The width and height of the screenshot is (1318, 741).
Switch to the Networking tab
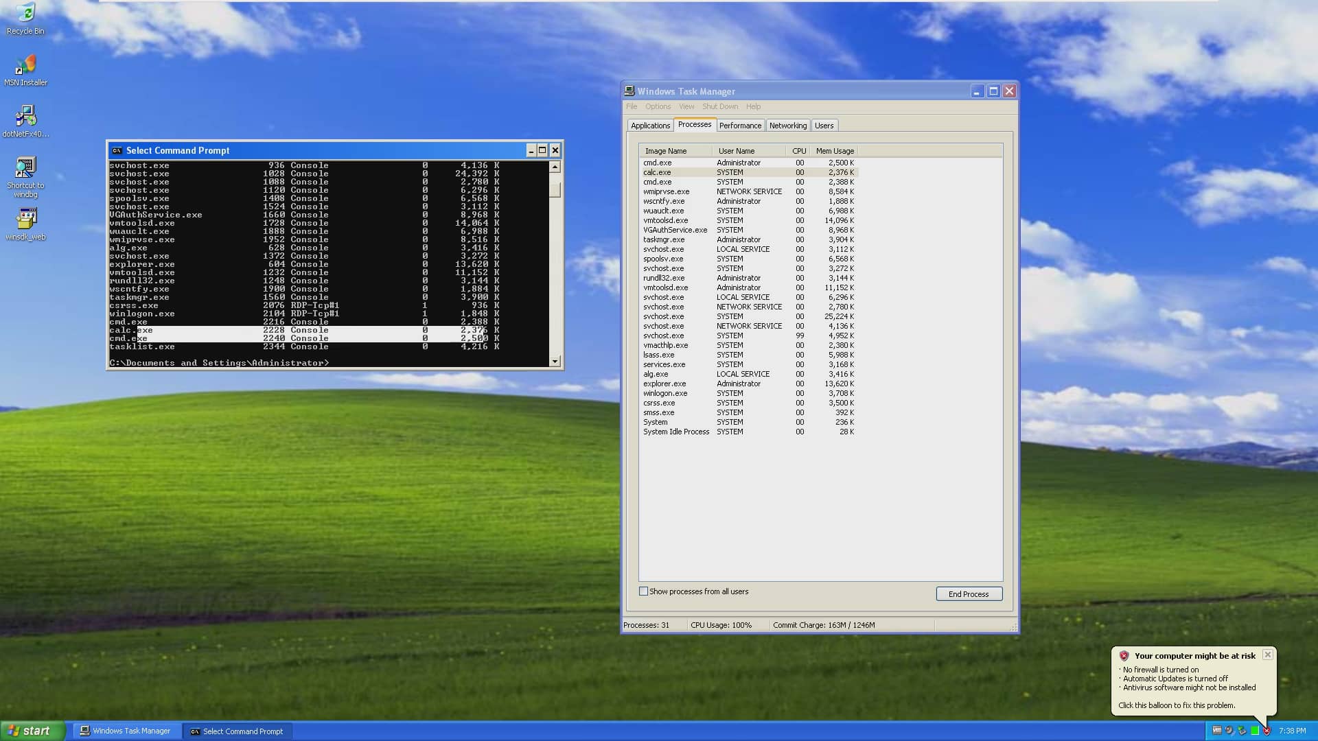click(x=787, y=125)
